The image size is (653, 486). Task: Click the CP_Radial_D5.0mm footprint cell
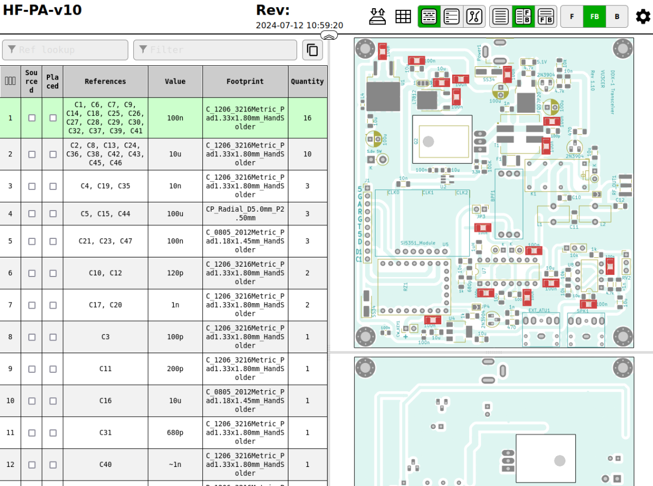(245, 214)
